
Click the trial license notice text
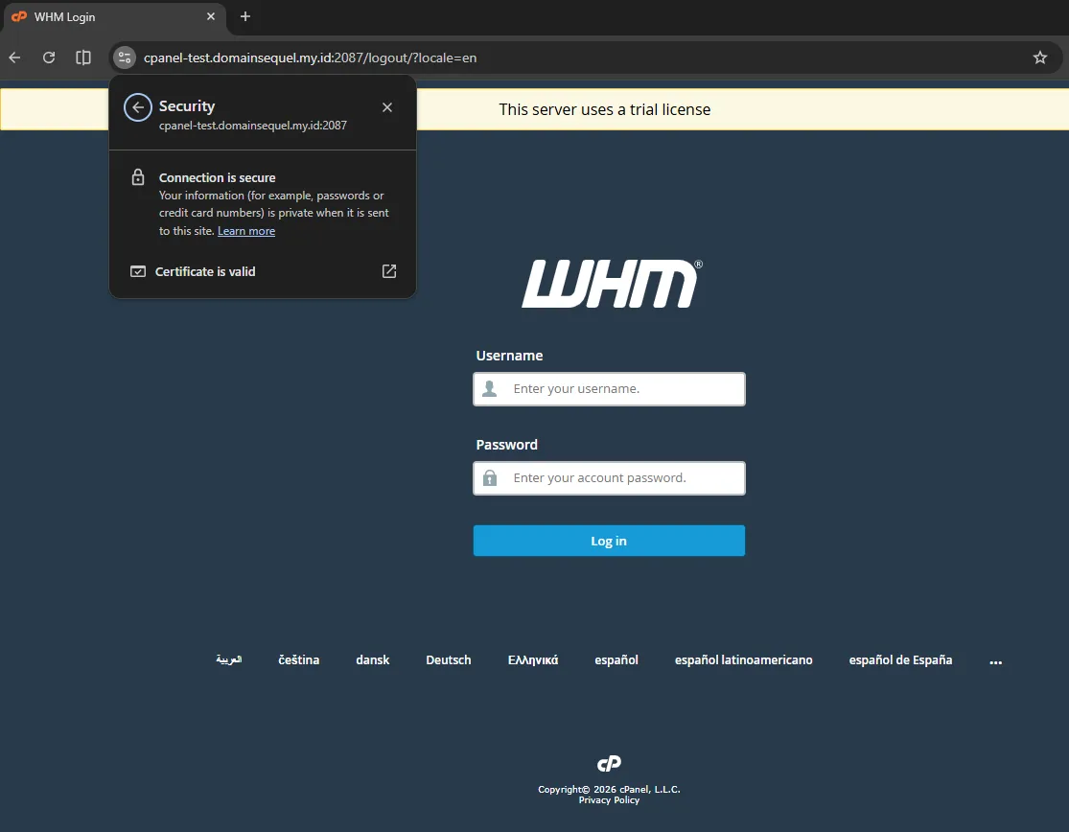pyautogui.click(x=605, y=109)
